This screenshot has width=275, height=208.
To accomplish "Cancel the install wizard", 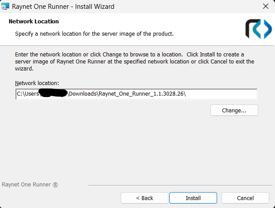I will click(x=245, y=198).
